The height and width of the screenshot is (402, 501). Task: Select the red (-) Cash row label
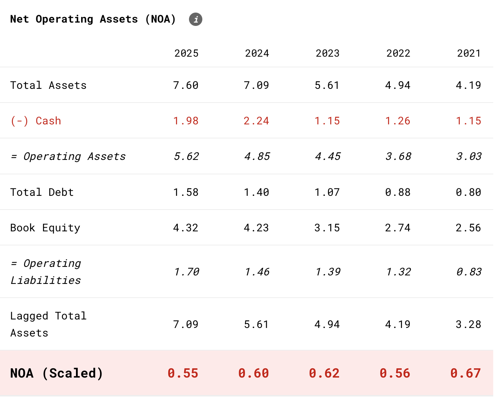36,121
